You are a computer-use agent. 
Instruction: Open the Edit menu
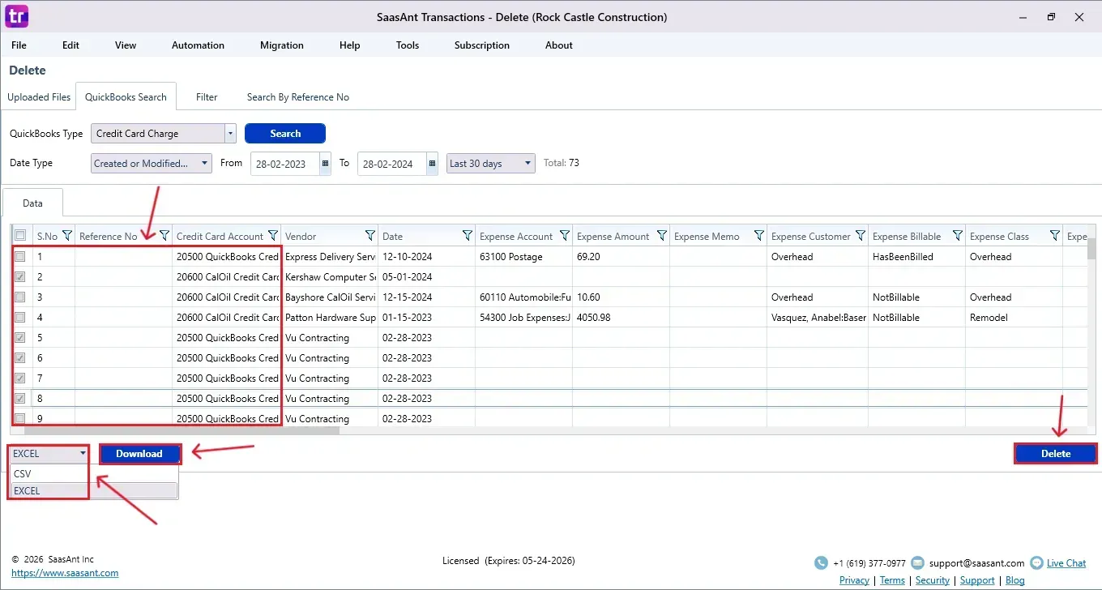click(71, 45)
